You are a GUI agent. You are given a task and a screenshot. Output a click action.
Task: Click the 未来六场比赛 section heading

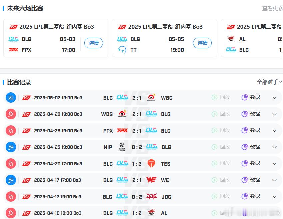25,8
